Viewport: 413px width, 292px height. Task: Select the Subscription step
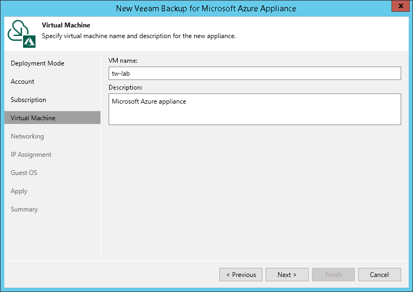(28, 100)
